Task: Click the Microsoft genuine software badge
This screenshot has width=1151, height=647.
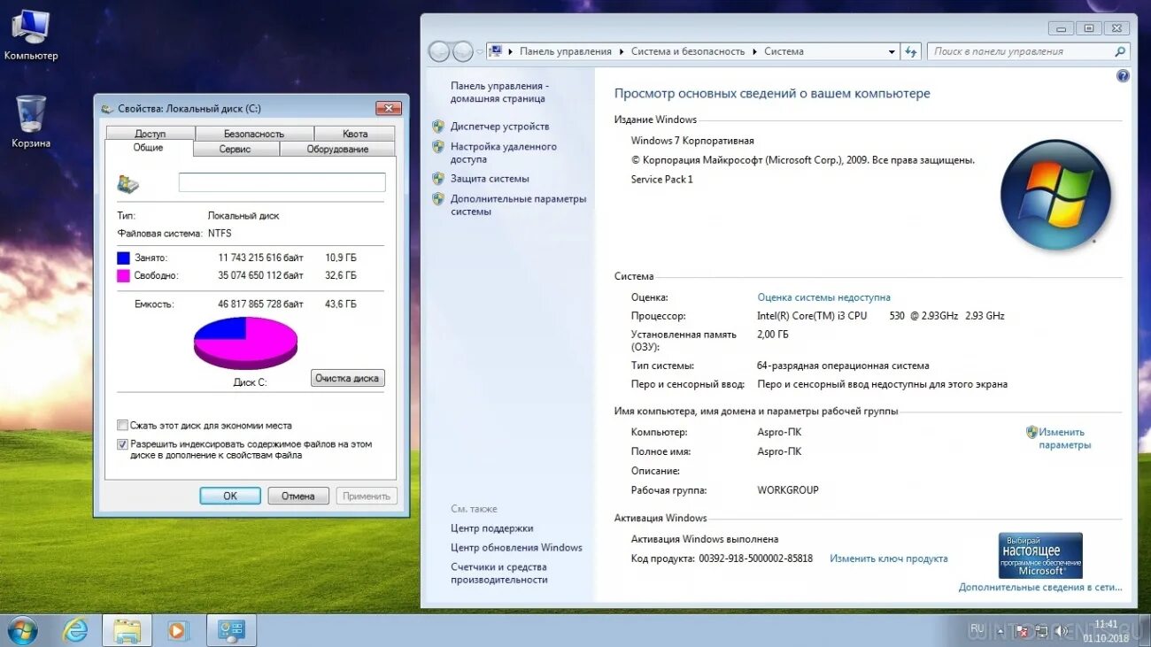Action: point(1040,555)
